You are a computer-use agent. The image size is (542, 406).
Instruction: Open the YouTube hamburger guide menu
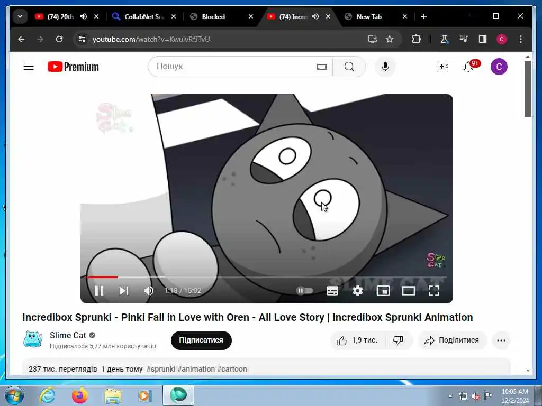29,66
